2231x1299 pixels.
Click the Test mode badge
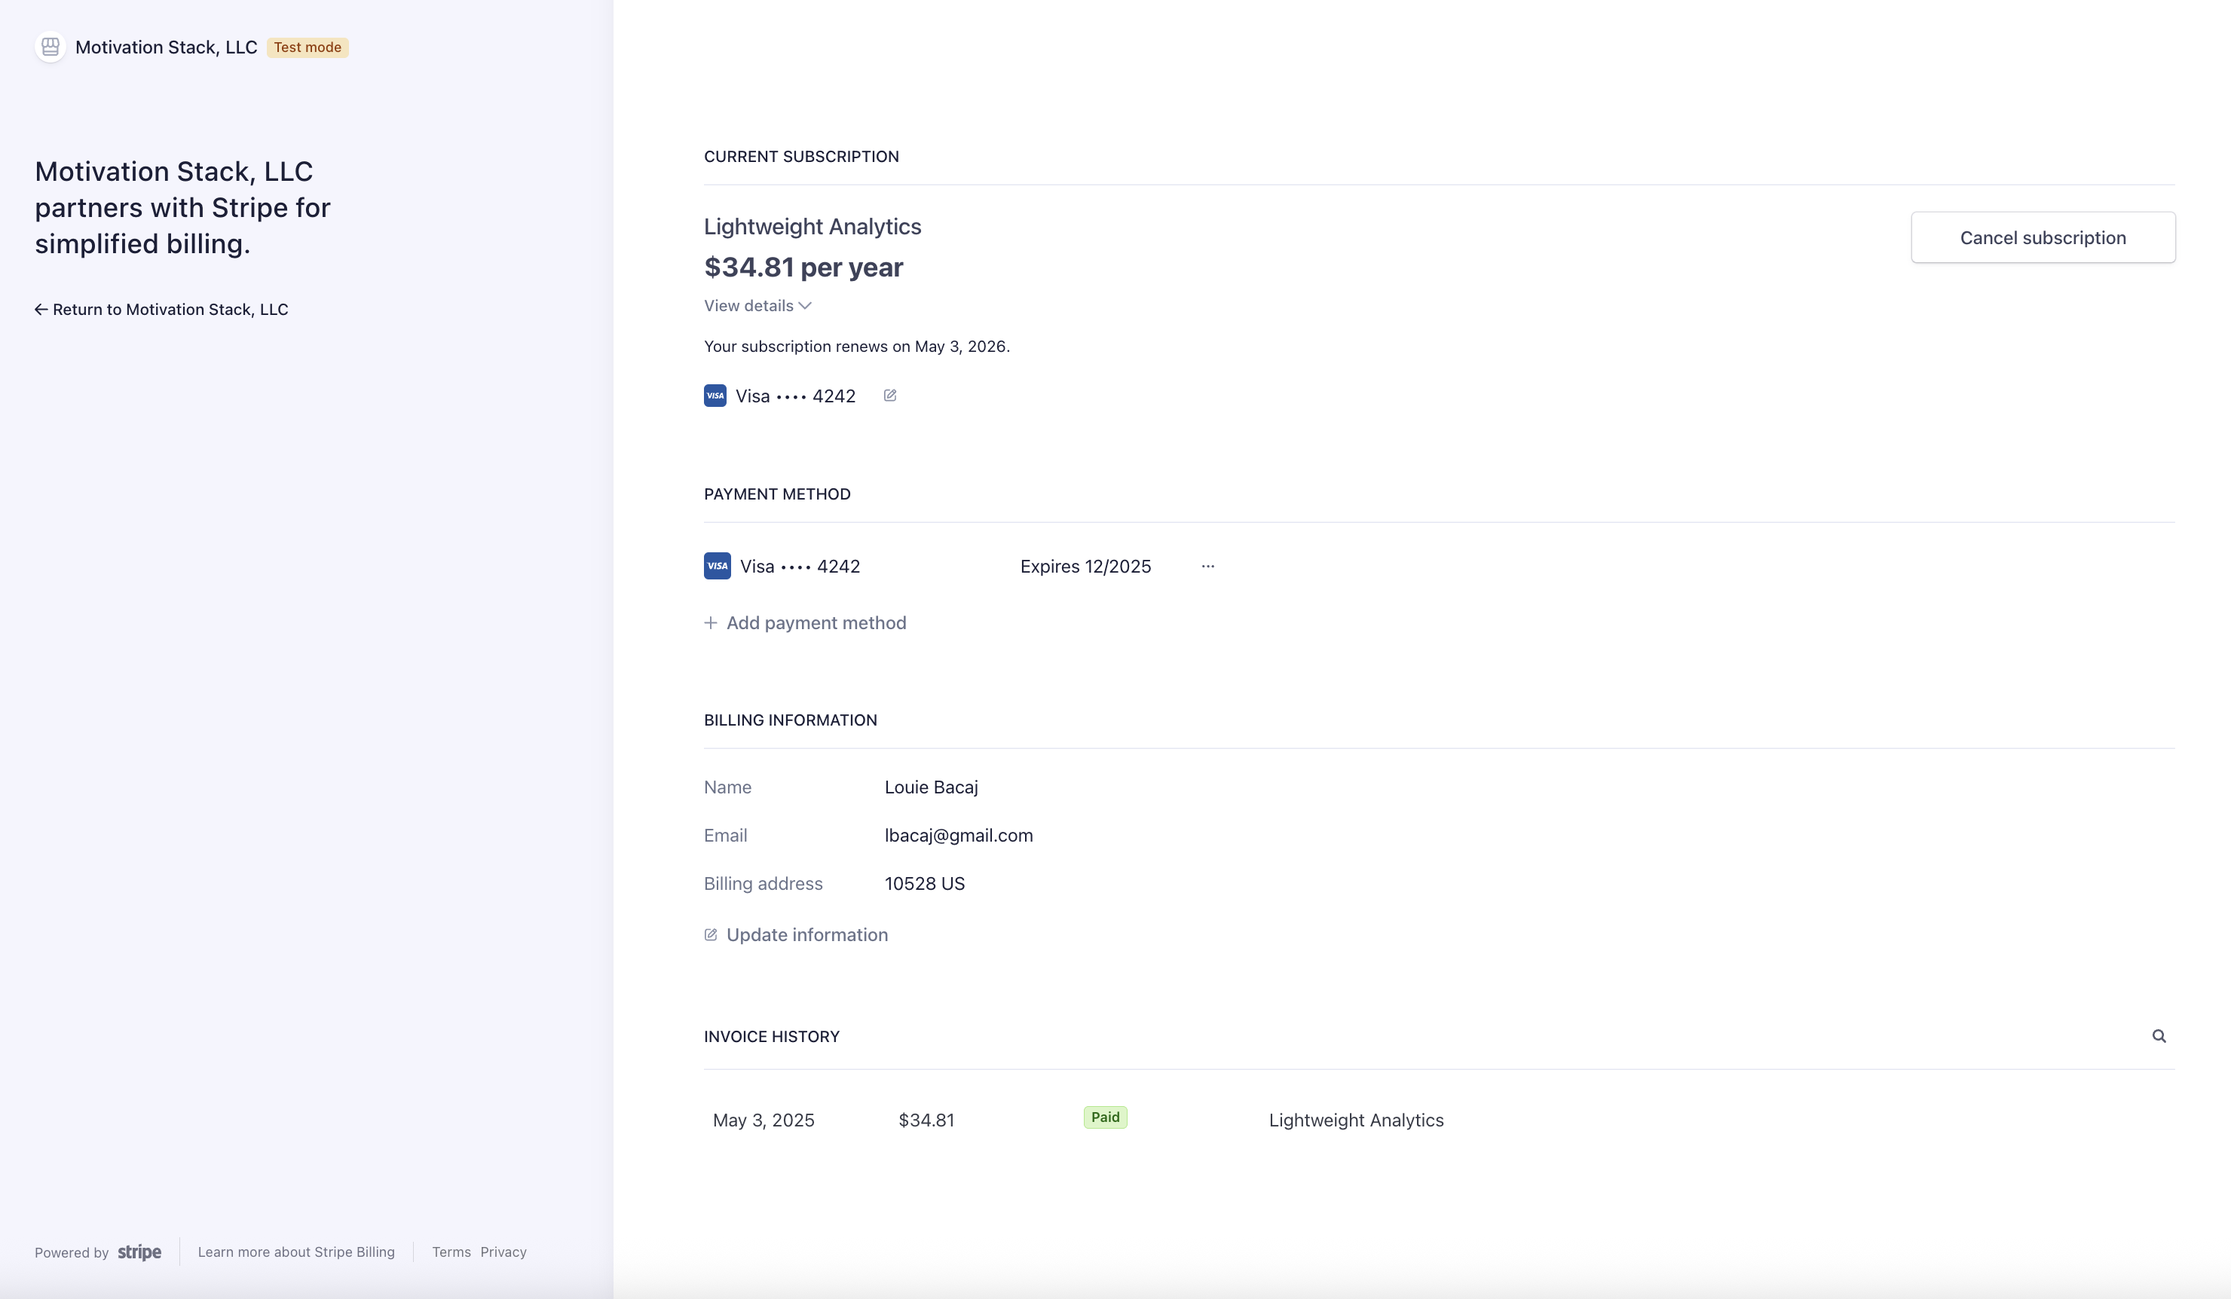[308, 47]
